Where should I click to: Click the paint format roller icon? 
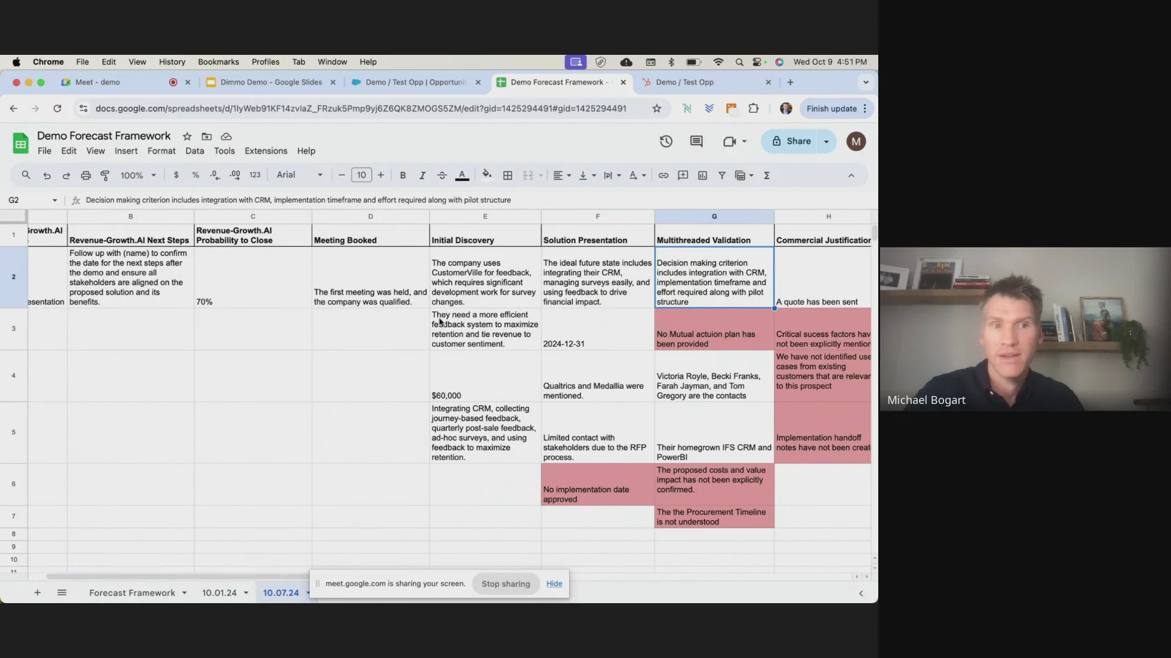point(105,175)
